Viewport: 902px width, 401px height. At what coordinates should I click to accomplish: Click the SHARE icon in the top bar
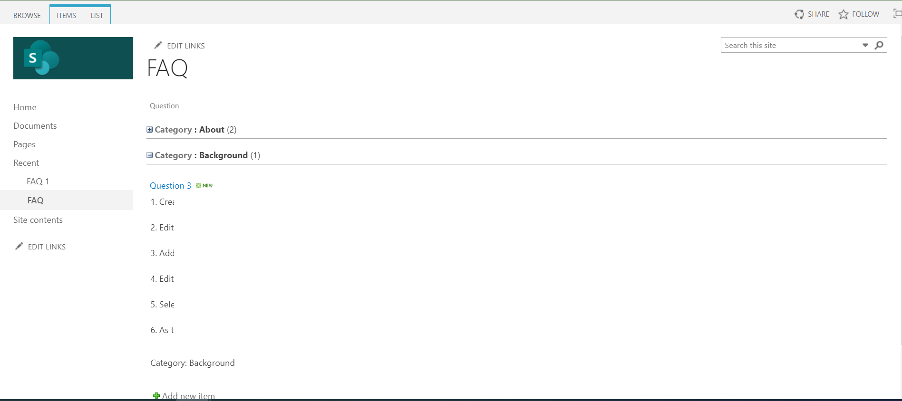(800, 14)
